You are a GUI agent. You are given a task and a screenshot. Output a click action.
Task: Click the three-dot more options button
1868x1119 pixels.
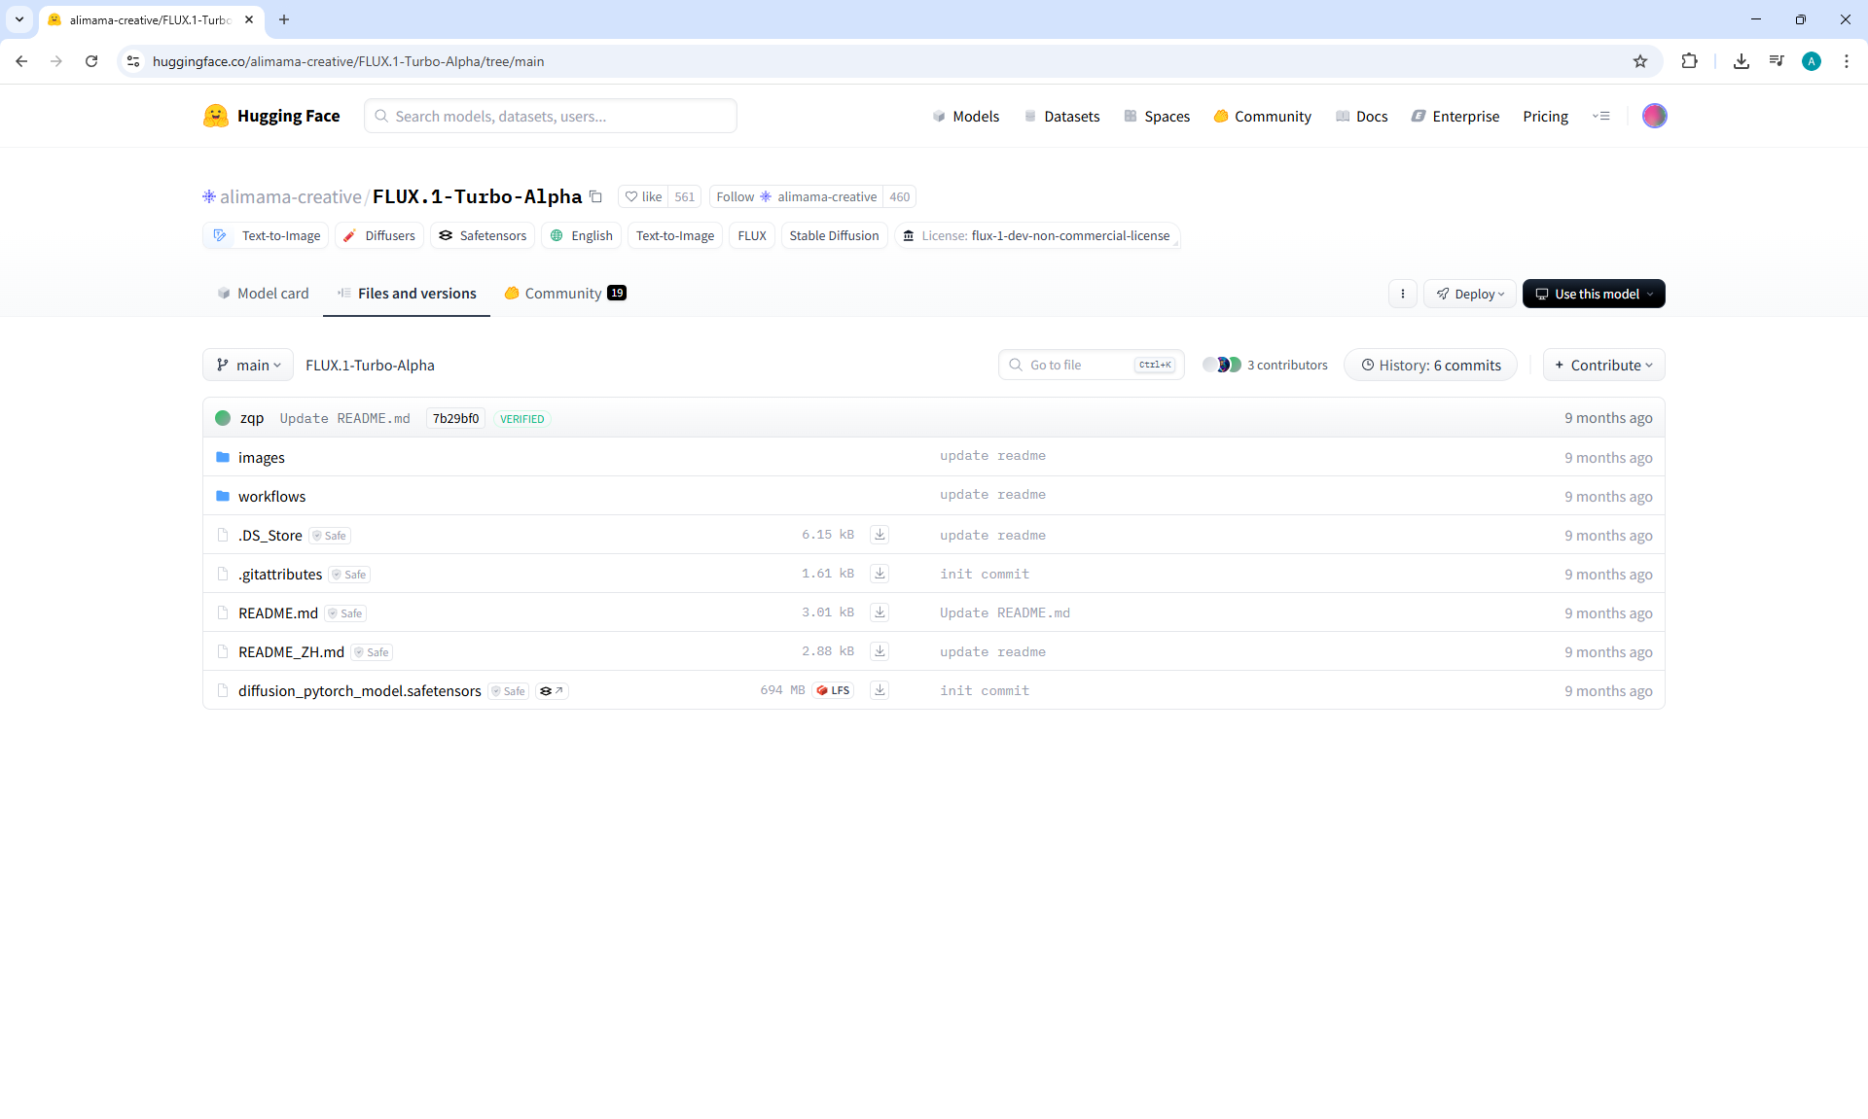[x=1402, y=294]
